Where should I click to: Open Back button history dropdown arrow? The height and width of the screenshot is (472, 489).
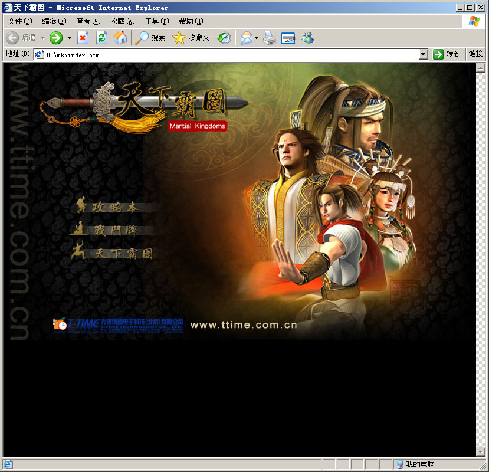point(42,38)
